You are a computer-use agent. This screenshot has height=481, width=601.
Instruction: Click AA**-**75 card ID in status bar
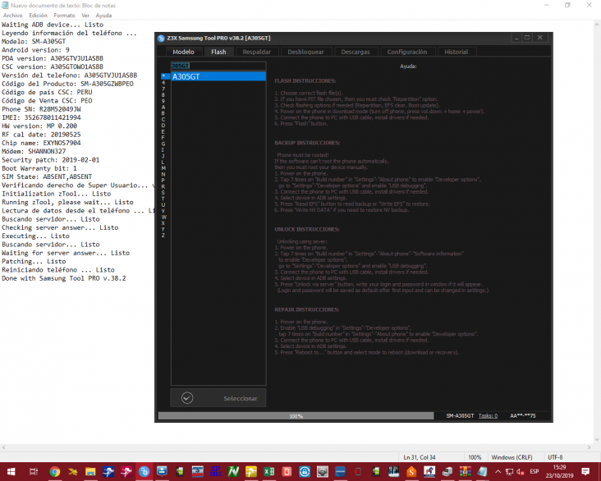(523, 416)
